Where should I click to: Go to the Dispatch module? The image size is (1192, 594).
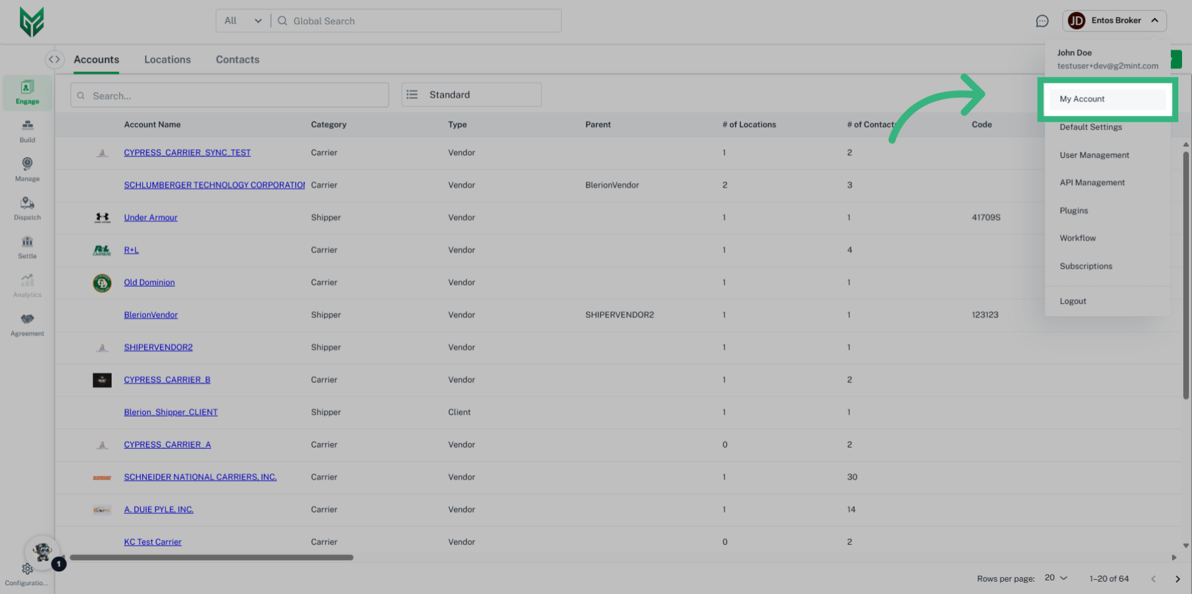27,208
